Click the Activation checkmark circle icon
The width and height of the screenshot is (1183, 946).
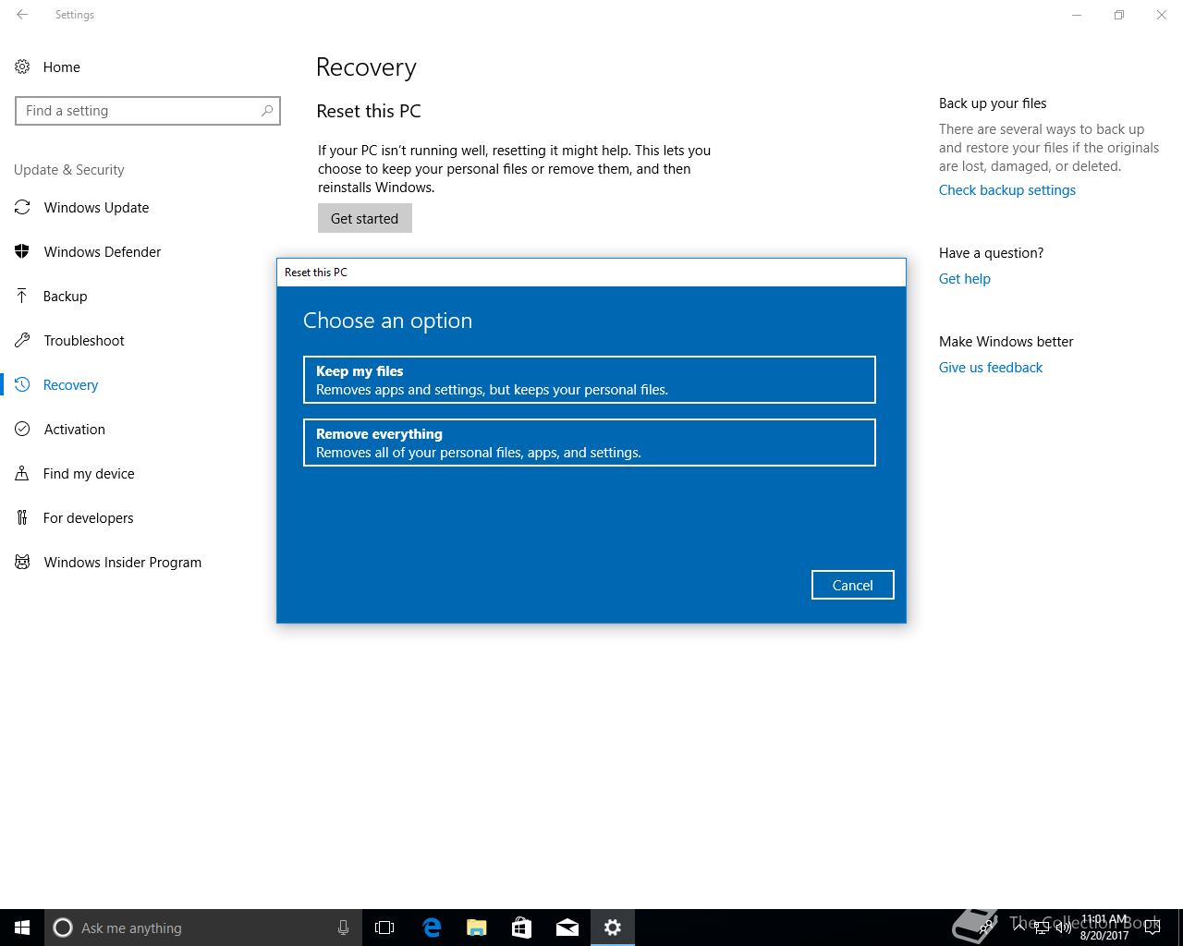click(22, 430)
